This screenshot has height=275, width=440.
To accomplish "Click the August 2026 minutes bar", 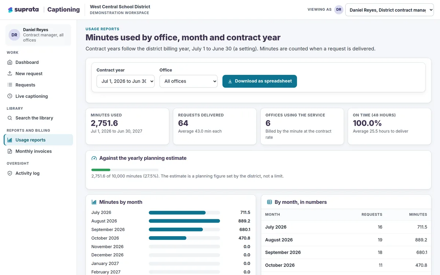I will tap(184, 221).
